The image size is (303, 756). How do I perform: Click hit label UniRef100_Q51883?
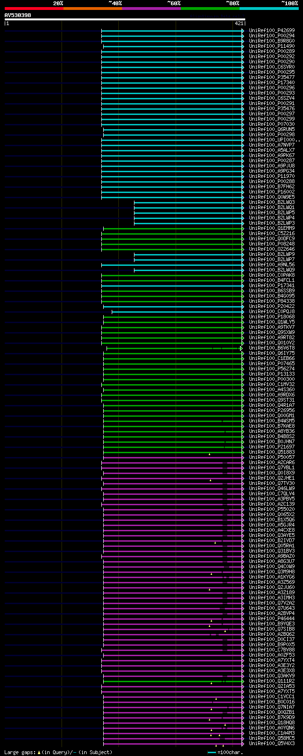click(272, 452)
